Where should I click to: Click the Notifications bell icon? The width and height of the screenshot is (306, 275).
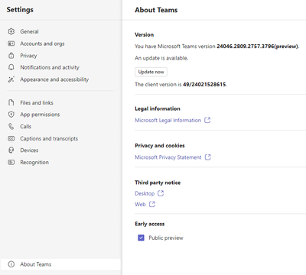pos(11,67)
